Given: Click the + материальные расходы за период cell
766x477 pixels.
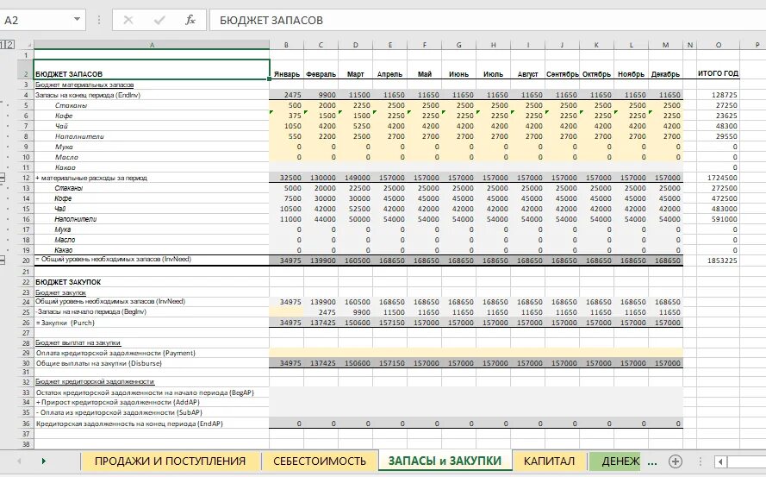Looking at the screenshot, I should coord(152,178).
